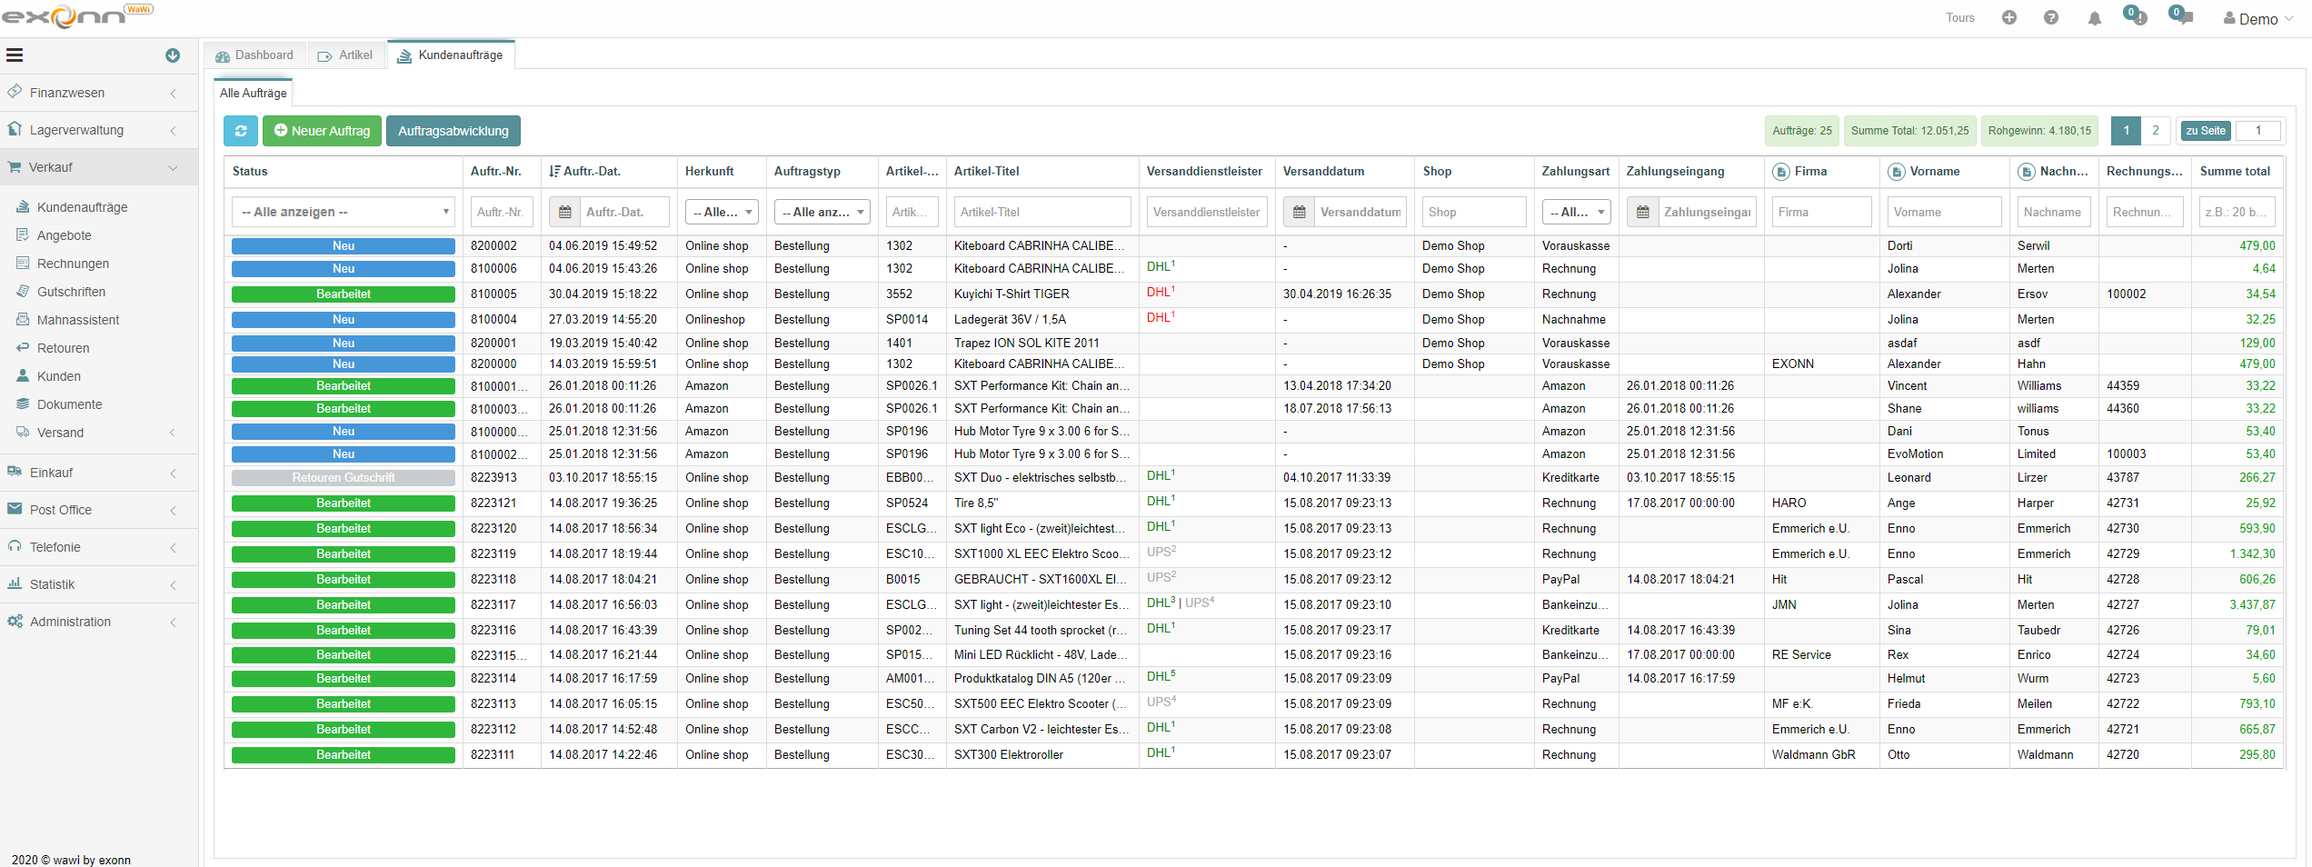Toggle the Firma column header icon

coord(1781,172)
